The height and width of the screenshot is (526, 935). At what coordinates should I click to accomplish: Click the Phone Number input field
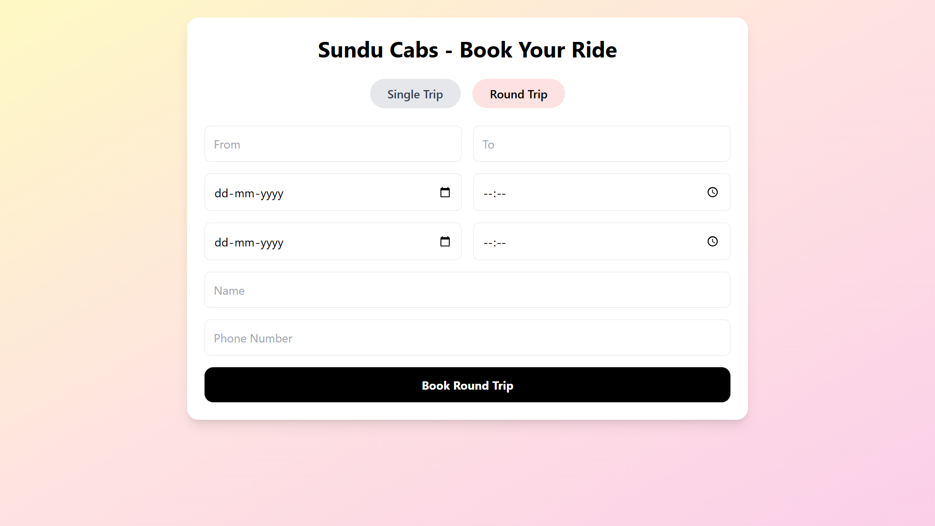(x=467, y=338)
